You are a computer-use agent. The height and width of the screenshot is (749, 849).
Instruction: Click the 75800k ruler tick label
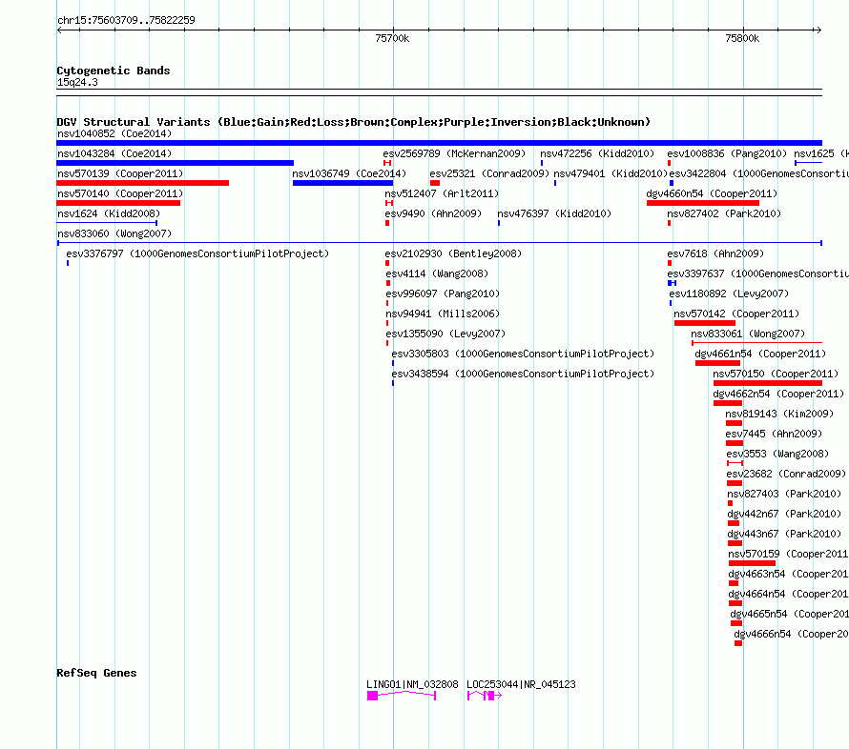742,38
